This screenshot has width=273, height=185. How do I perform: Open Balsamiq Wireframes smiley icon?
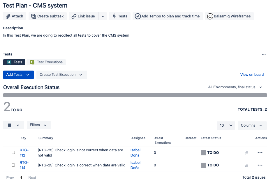pyautogui.click(x=210, y=16)
